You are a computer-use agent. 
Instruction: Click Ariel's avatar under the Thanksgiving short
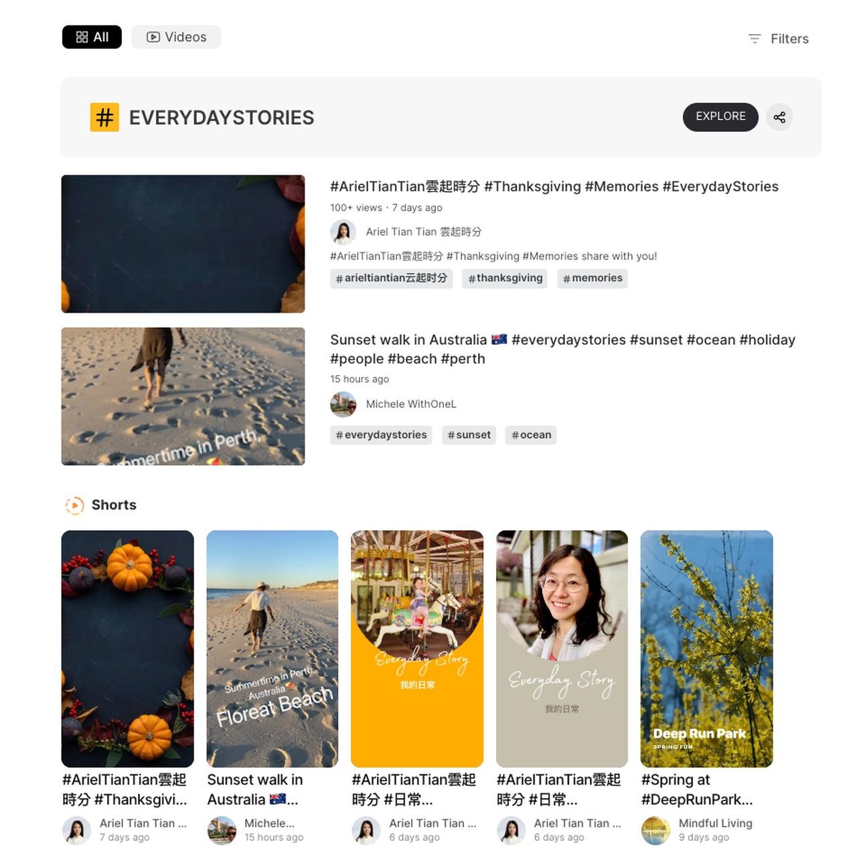(x=76, y=831)
